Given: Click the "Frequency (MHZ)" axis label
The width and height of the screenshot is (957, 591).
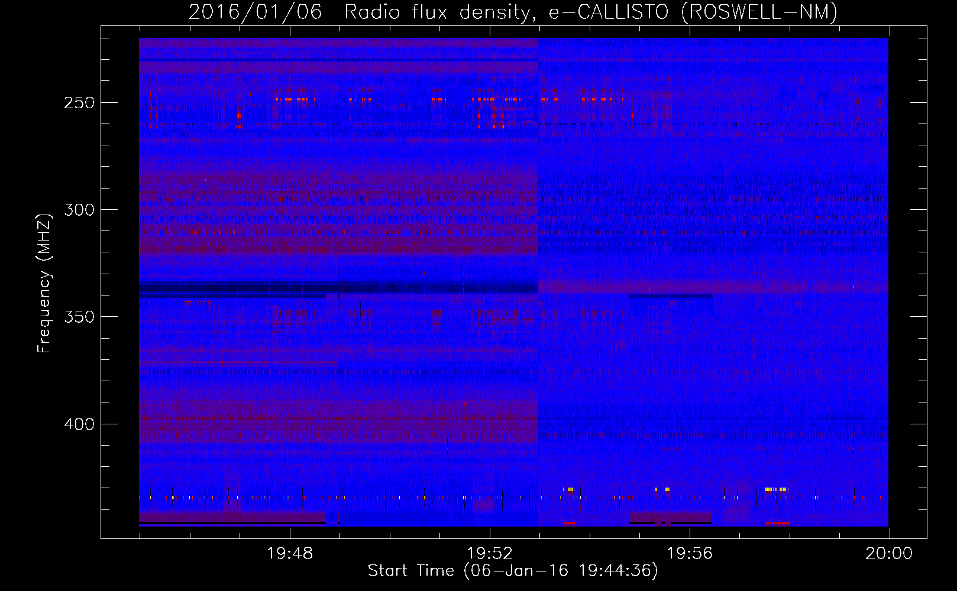Looking at the screenshot, I should pos(44,283).
